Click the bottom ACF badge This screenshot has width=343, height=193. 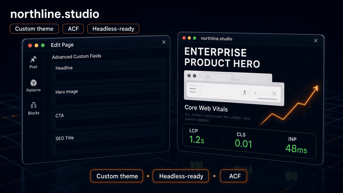233,176
